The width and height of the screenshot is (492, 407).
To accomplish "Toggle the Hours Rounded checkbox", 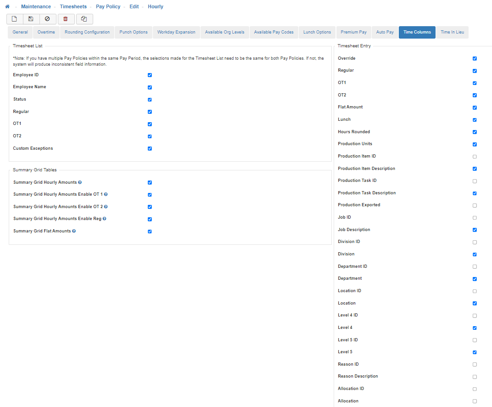I will tap(475, 132).
